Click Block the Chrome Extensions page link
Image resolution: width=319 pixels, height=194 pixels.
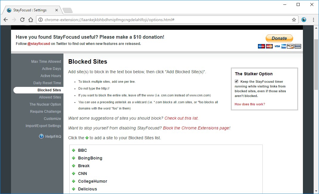click(x=196, y=128)
